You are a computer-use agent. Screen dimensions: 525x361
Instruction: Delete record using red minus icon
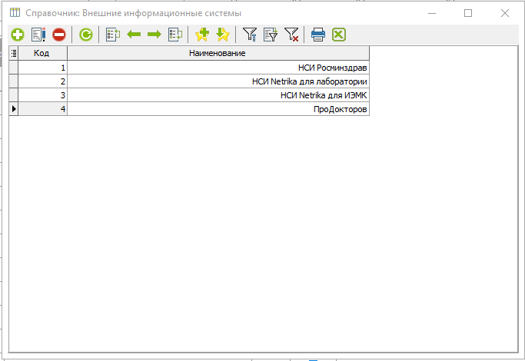59,35
